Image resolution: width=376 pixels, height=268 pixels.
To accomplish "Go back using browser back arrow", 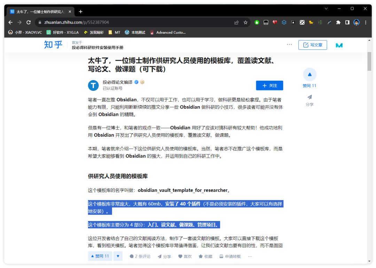I will pos(10,22).
